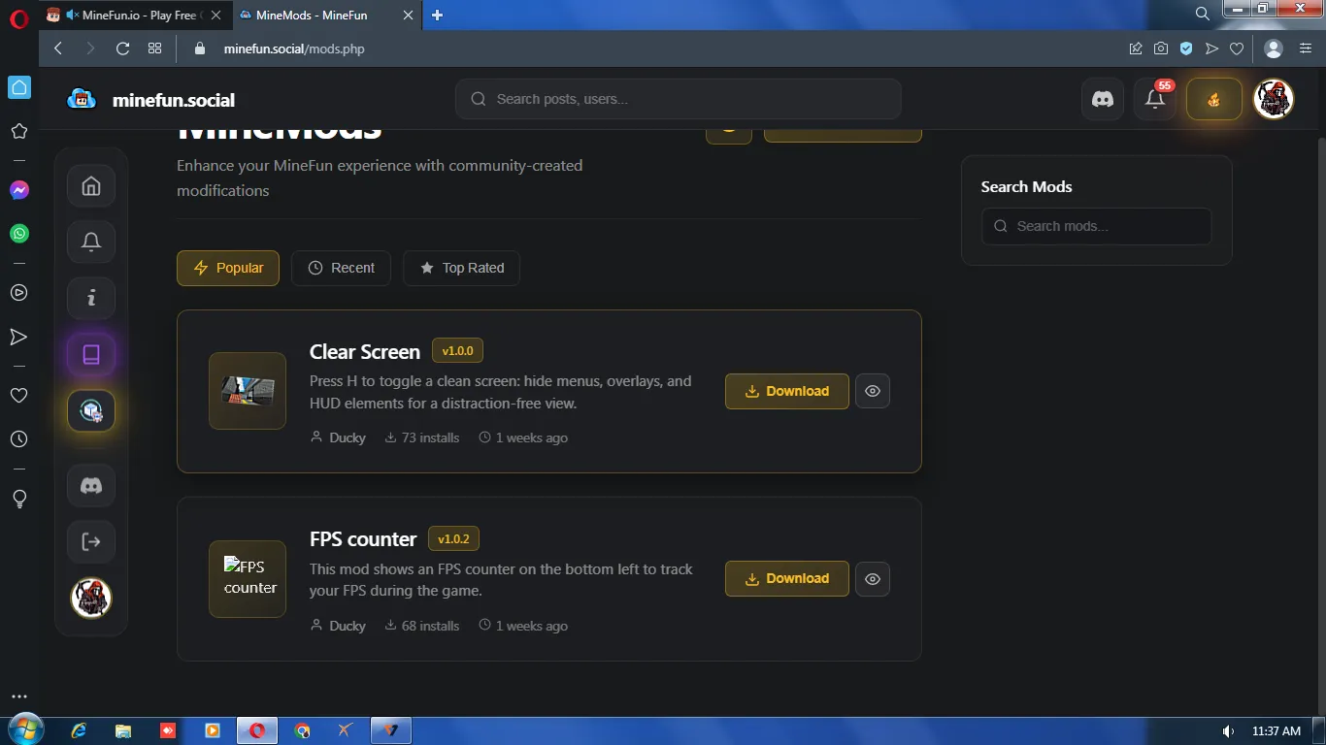
Task: Open the Opera sidebar home icon
Action: [19, 87]
